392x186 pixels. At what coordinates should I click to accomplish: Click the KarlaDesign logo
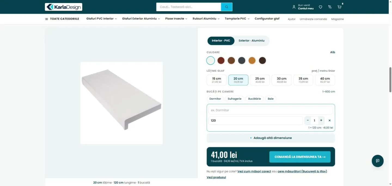coord(63,7)
